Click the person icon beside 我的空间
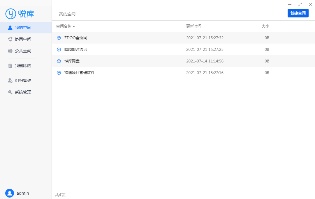This screenshot has width=315, height=199. [x=10, y=28]
